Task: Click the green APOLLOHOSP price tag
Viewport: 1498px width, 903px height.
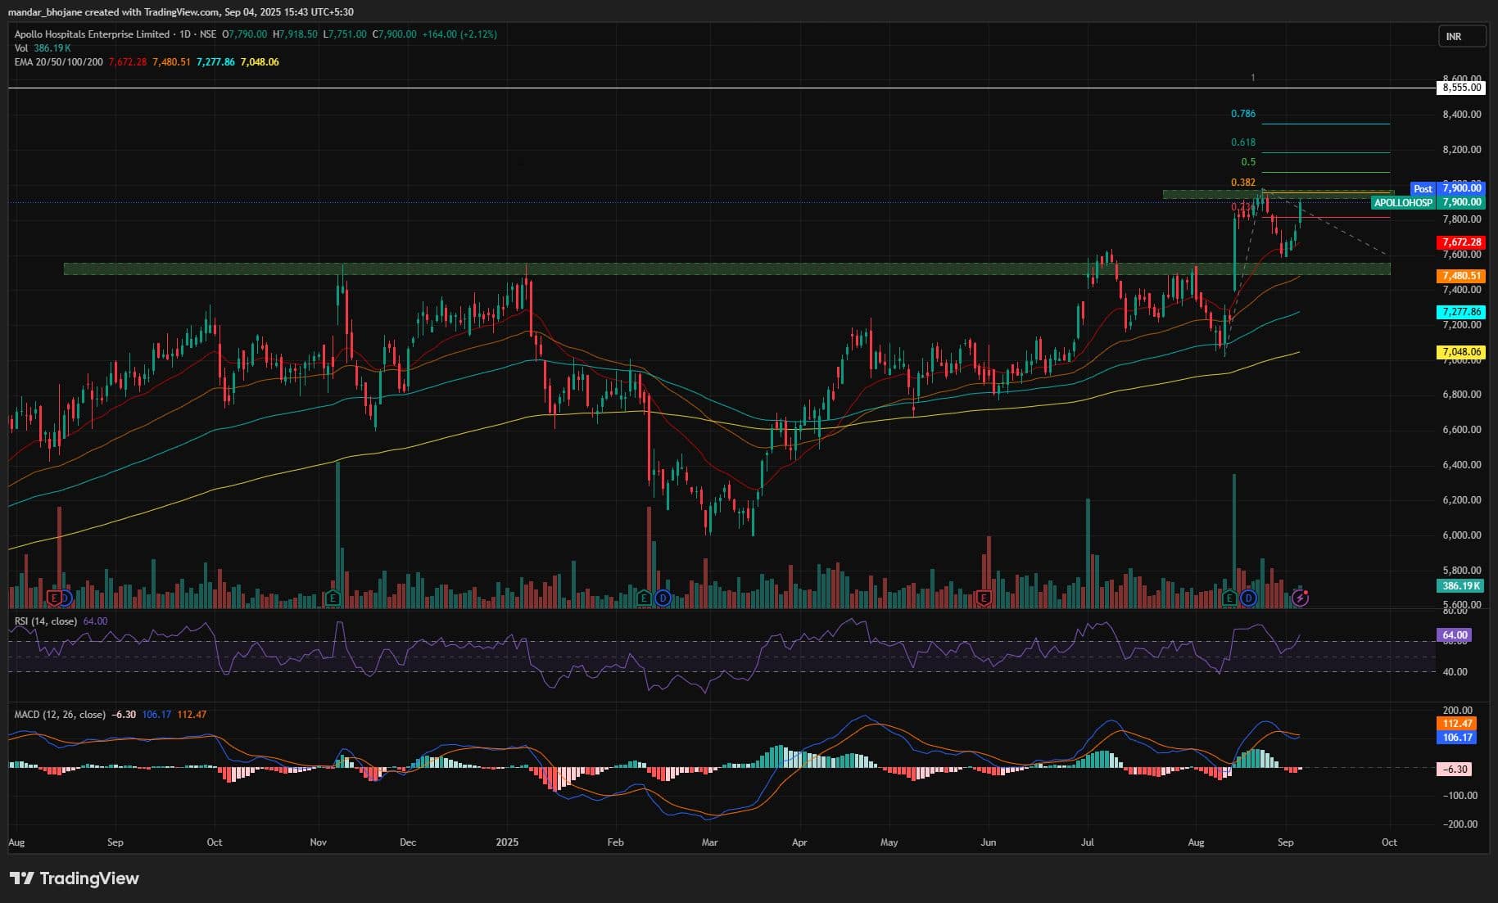Action: [x=1403, y=202]
